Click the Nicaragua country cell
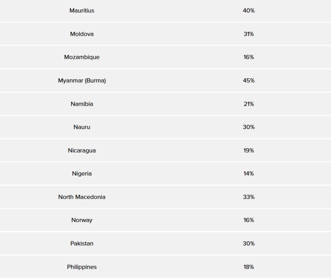 [x=82, y=150]
